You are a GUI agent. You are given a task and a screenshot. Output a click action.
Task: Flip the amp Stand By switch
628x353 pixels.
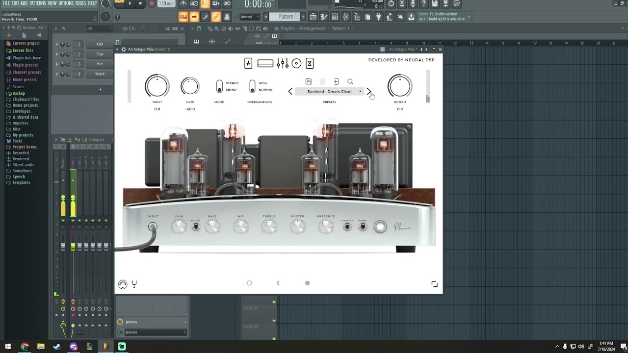tap(347, 227)
